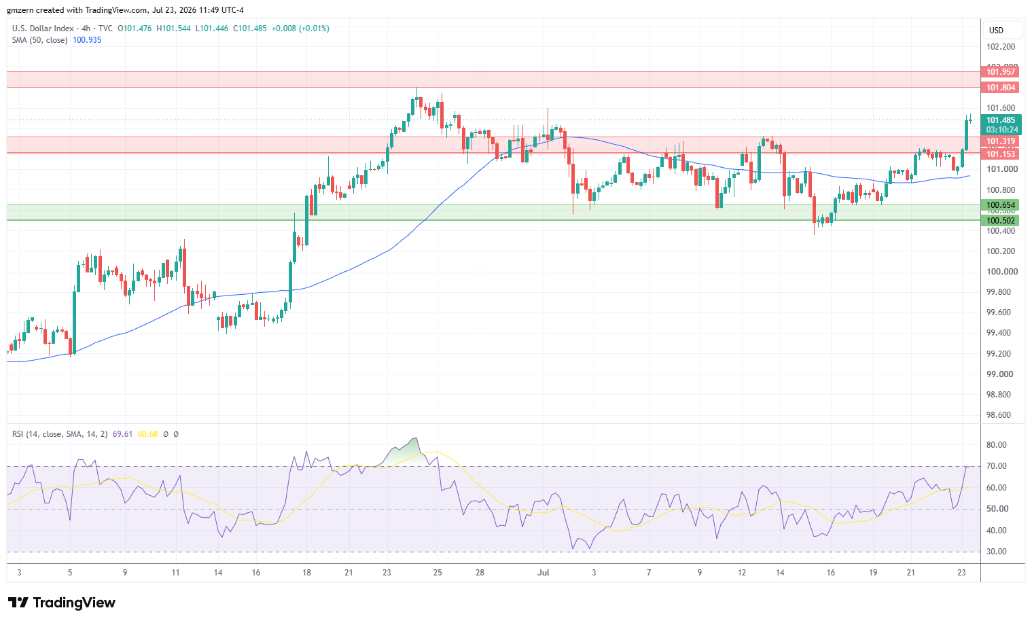Click the green 101.485 current price tag

[x=1001, y=120]
